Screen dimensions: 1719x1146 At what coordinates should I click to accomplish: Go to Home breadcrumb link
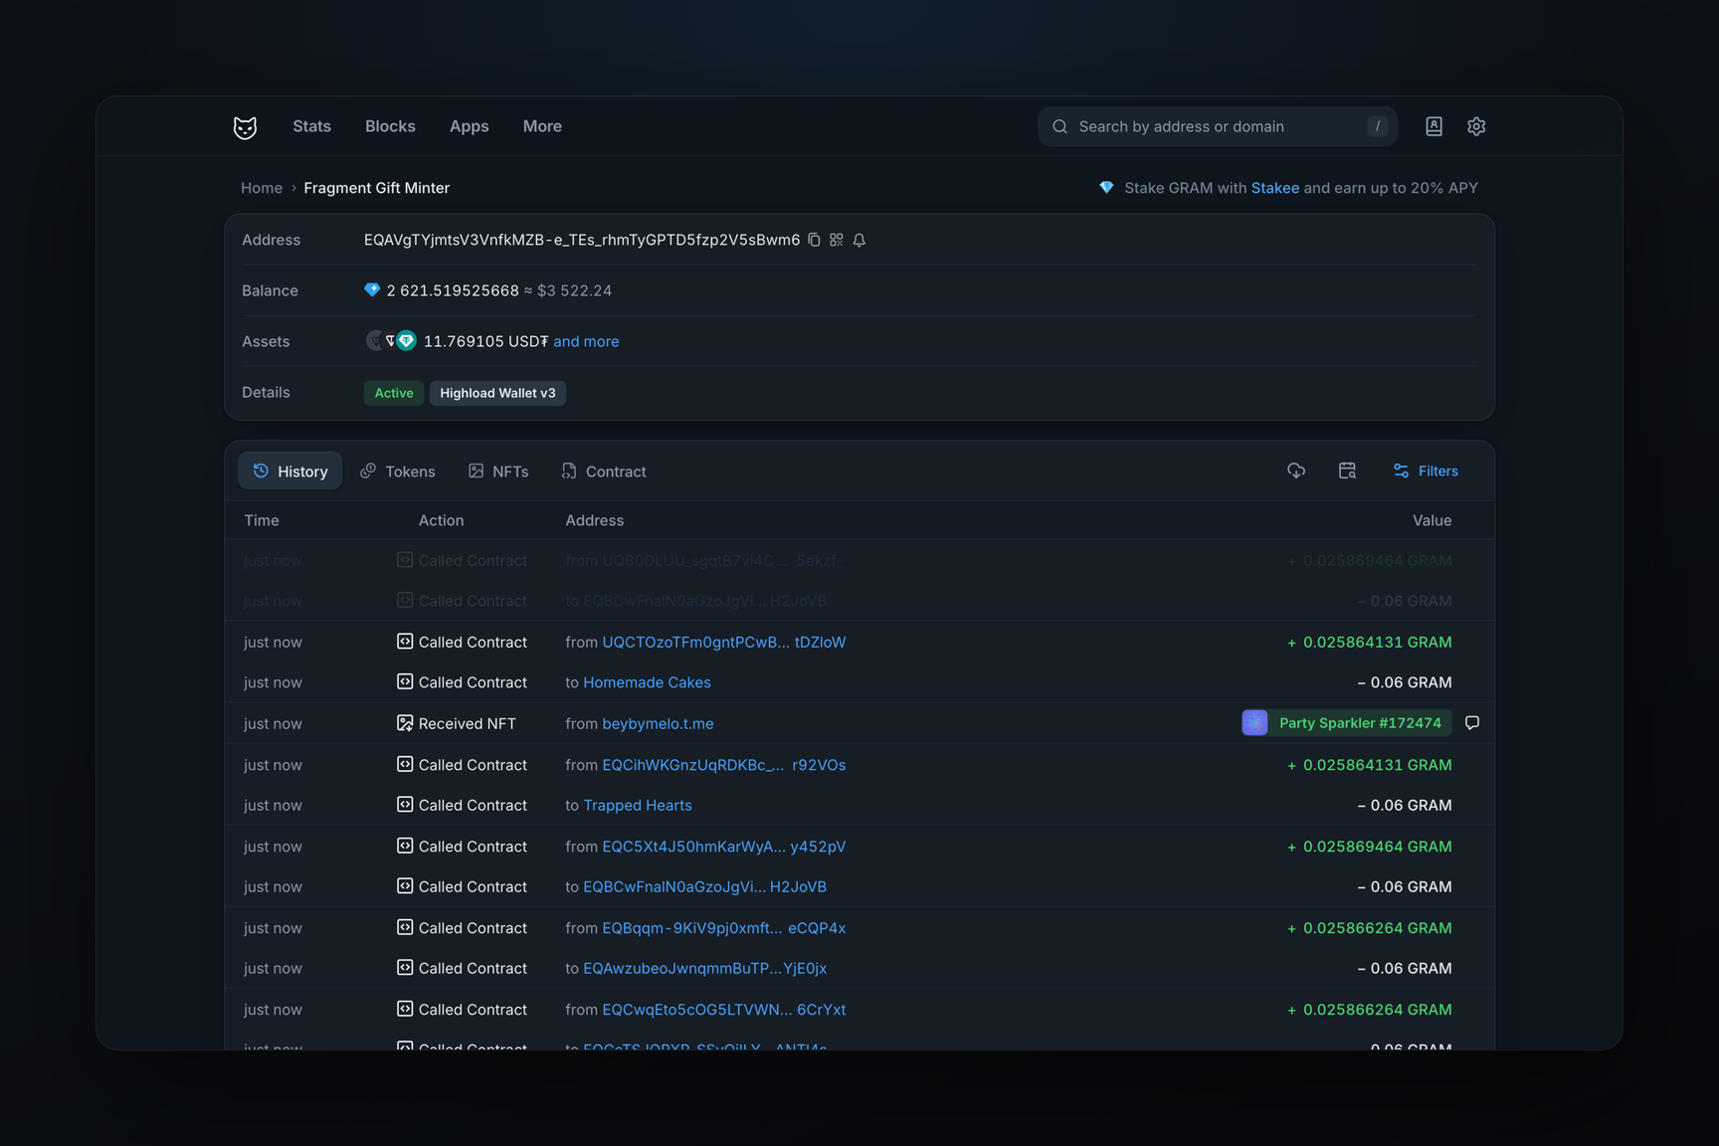click(x=262, y=188)
